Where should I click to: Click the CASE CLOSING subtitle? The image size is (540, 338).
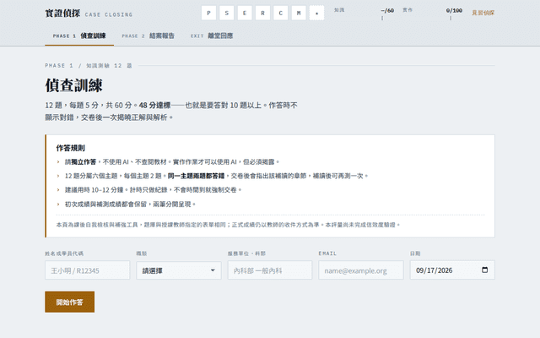109,14
